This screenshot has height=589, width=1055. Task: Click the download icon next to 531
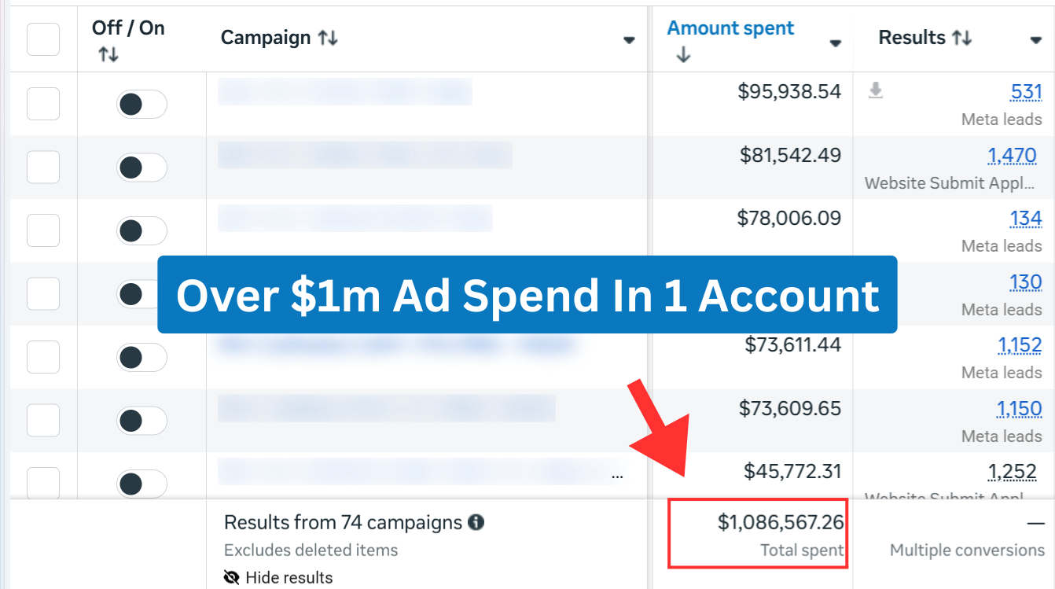click(876, 91)
